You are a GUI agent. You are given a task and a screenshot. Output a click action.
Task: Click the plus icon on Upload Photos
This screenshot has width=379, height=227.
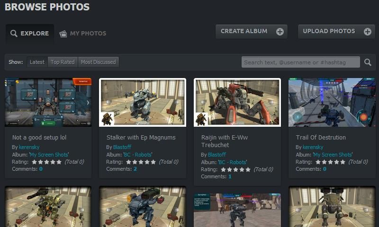click(x=367, y=32)
